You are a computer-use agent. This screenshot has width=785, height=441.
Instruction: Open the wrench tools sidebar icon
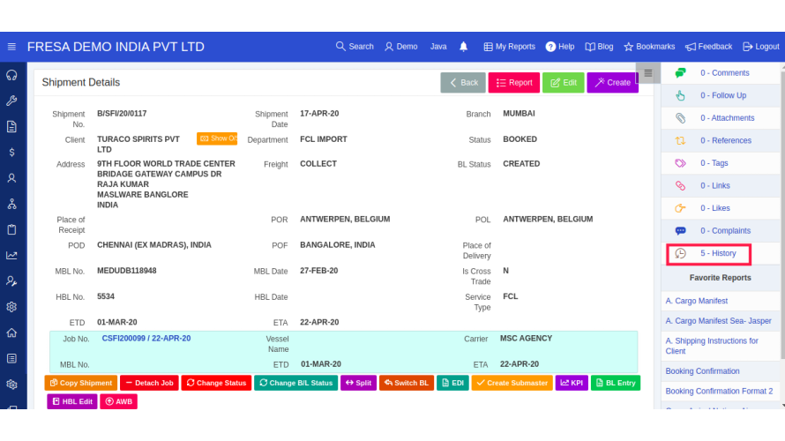pyautogui.click(x=11, y=101)
